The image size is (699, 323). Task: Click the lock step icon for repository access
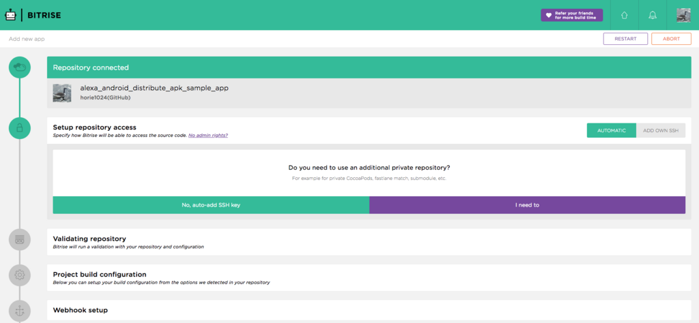[20, 128]
